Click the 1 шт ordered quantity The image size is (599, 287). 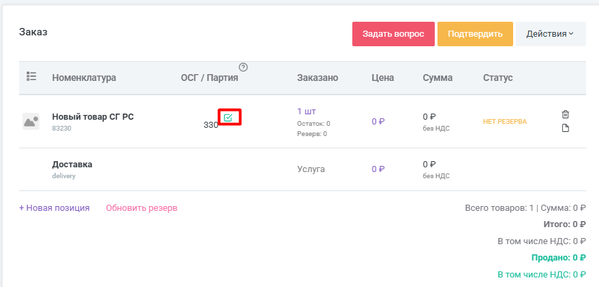click(307, 111)
